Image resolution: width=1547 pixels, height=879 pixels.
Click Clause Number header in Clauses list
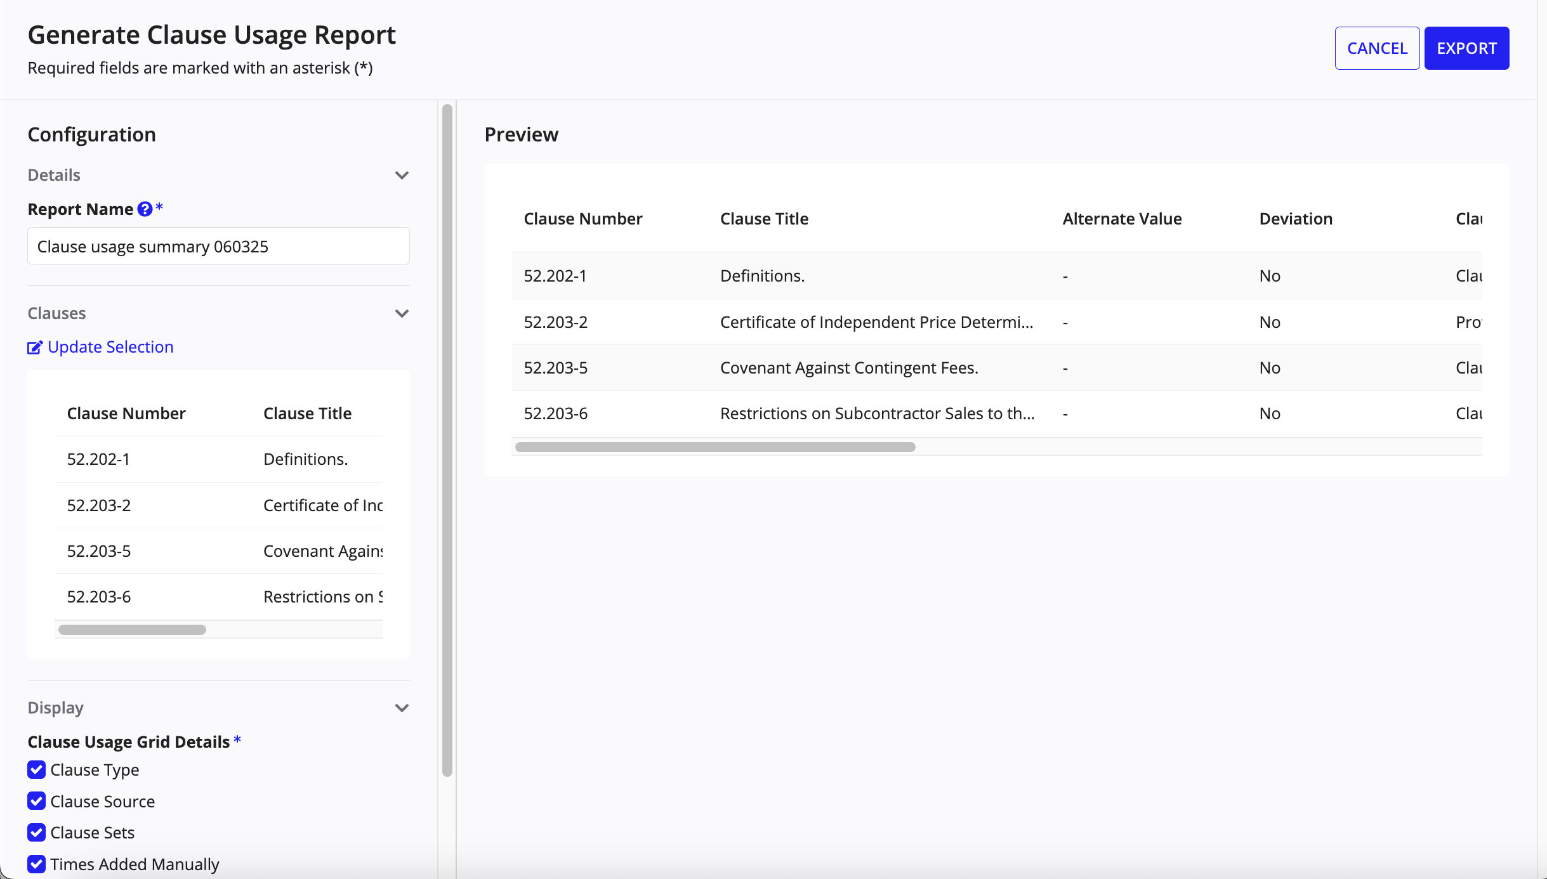[126, 413]
